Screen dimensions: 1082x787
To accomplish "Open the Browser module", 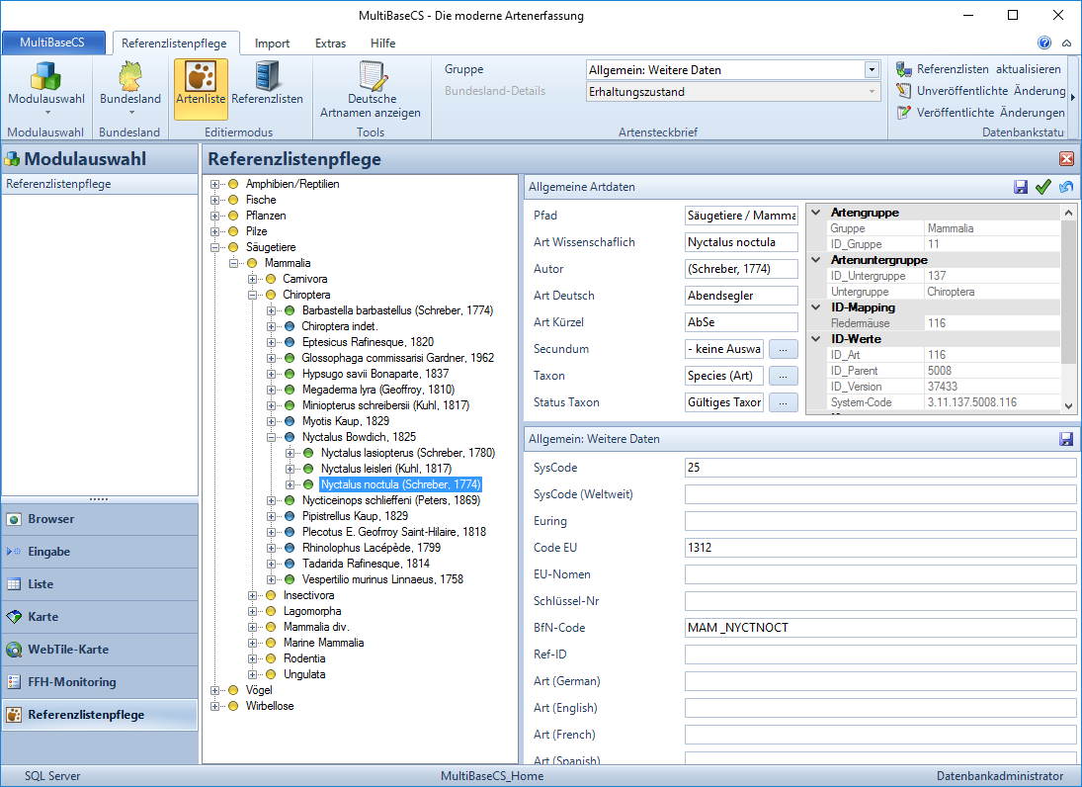I will pos(100,519).
